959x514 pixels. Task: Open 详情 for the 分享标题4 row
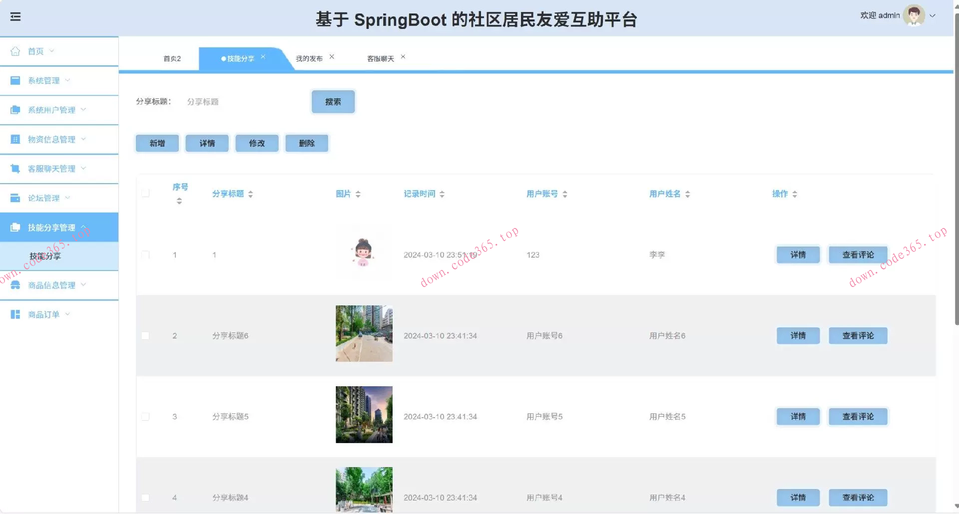click(798, 498)
